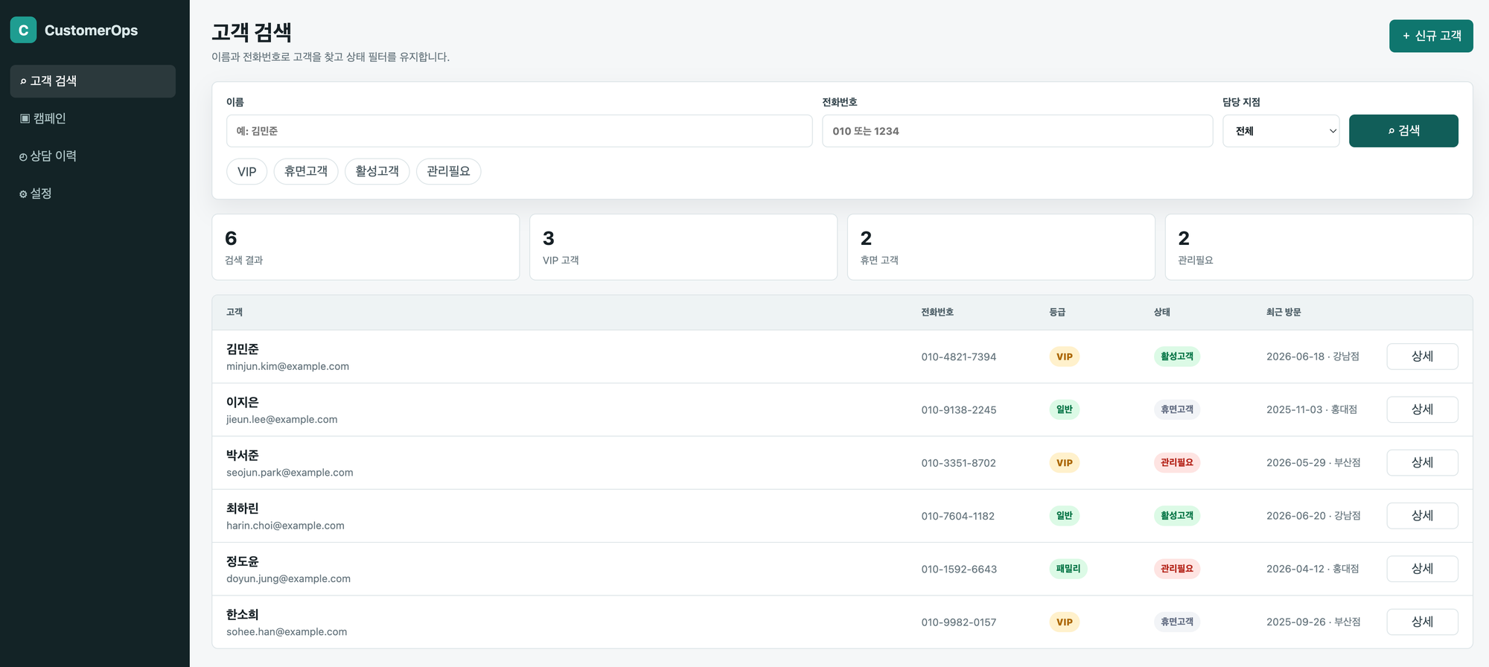1489x667 pixels.
Task: Click 정도윤's 패밀리 grade badge
Action: pos(1068,569)
